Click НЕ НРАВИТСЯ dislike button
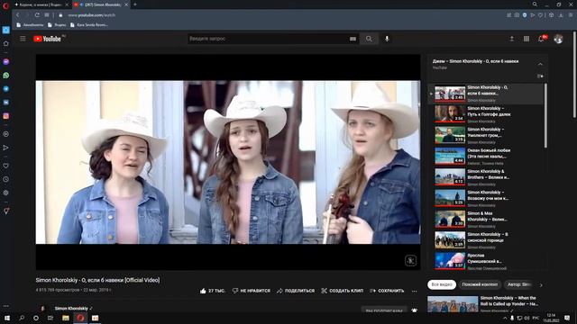The image size is (577, 324). click(252, 291)
